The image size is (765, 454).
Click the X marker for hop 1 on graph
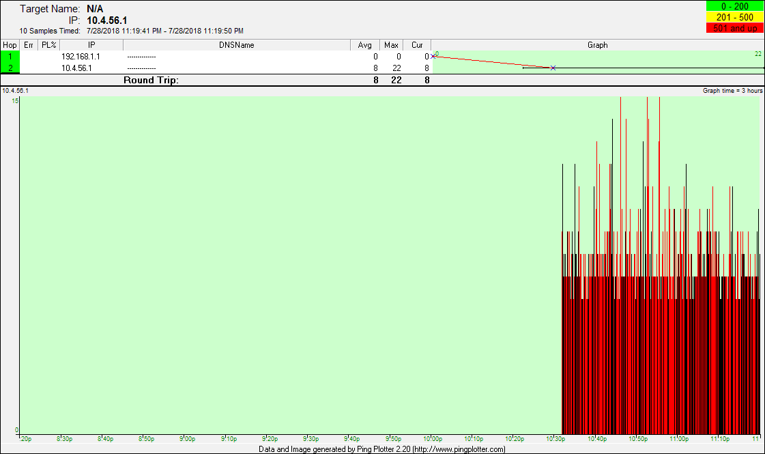(433, 56)
